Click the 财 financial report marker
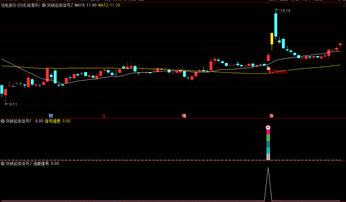346x202 pixels. click(51, 116)
